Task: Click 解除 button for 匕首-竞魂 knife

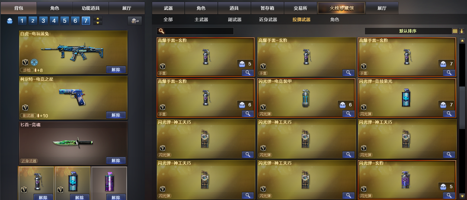Action: tap(116, 160)
